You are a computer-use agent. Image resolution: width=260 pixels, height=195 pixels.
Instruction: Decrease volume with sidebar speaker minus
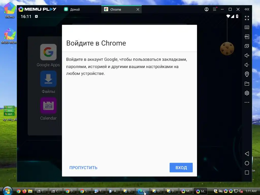[x=247, y=65]
